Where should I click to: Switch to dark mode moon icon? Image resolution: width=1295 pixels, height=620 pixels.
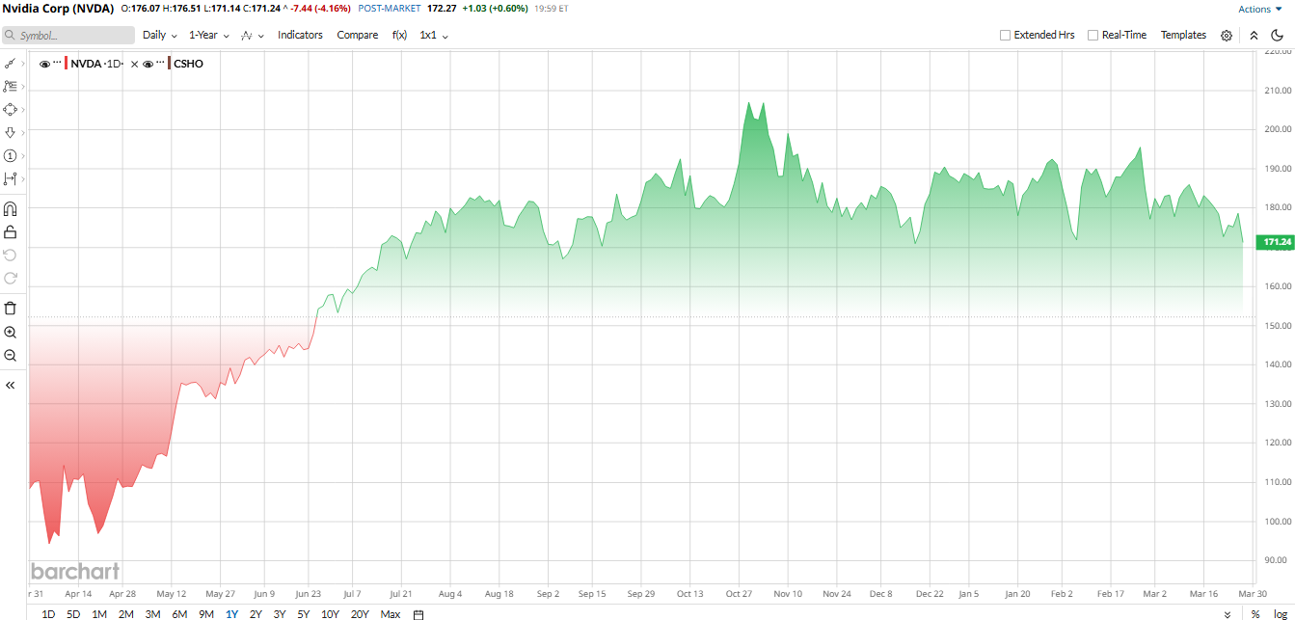coord(1278,35)
